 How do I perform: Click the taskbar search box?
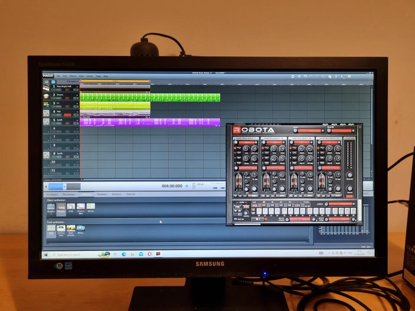[x=74, y=255]
